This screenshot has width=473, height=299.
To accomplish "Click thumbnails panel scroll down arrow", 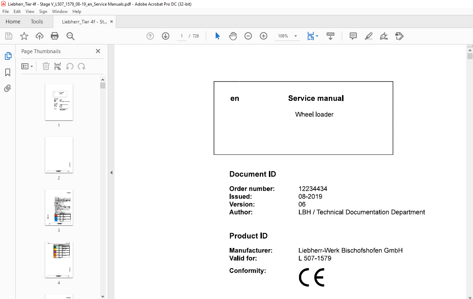I will pyautogui.click(x=103, y=296).
